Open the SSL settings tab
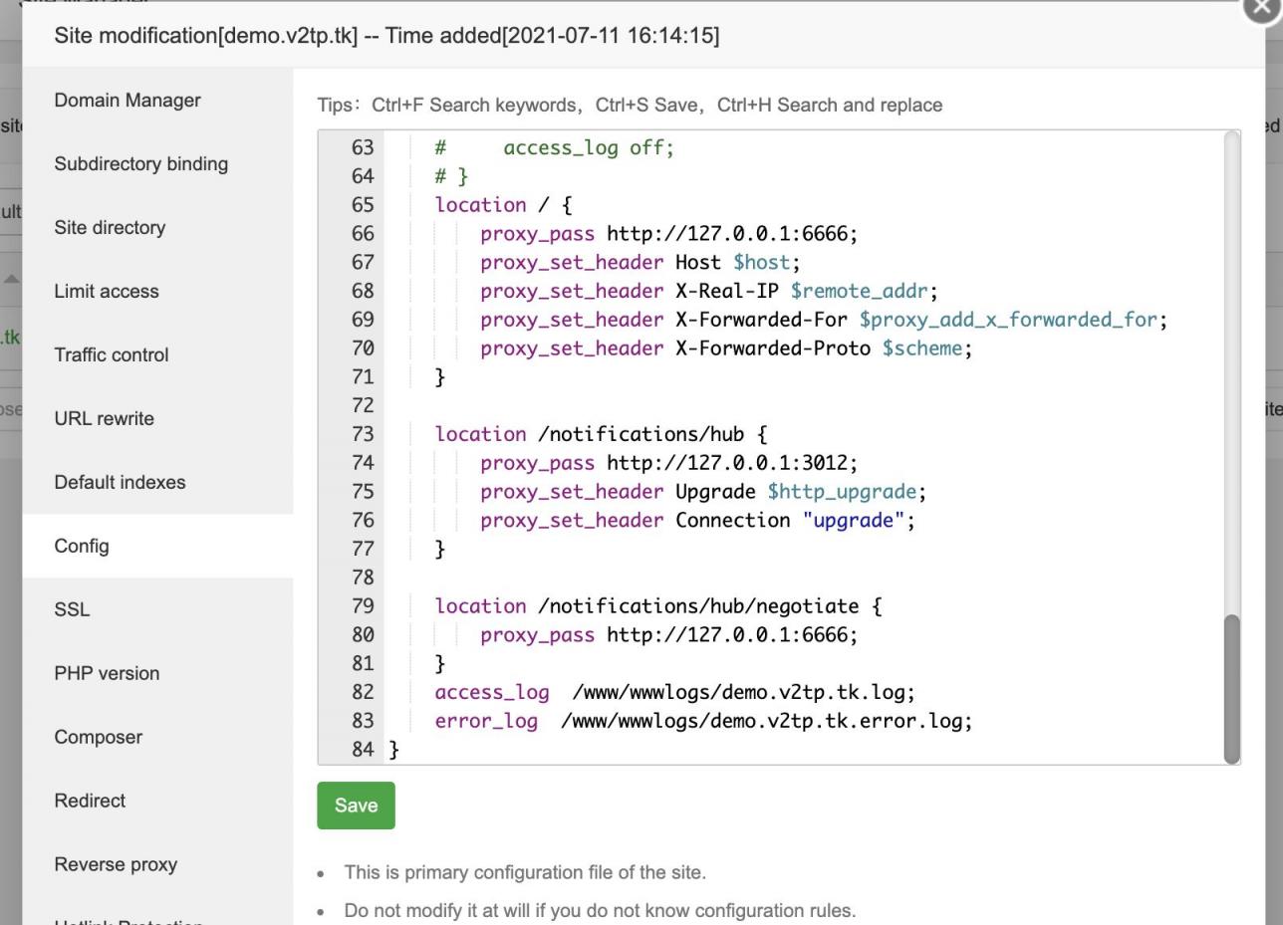 coord(72,610)
